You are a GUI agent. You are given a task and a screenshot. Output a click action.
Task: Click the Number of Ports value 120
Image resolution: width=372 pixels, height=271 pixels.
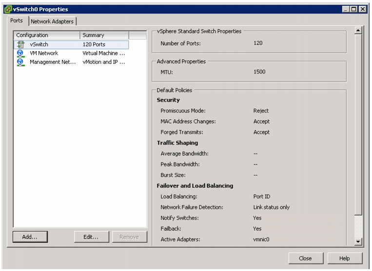tap(258, 43)
